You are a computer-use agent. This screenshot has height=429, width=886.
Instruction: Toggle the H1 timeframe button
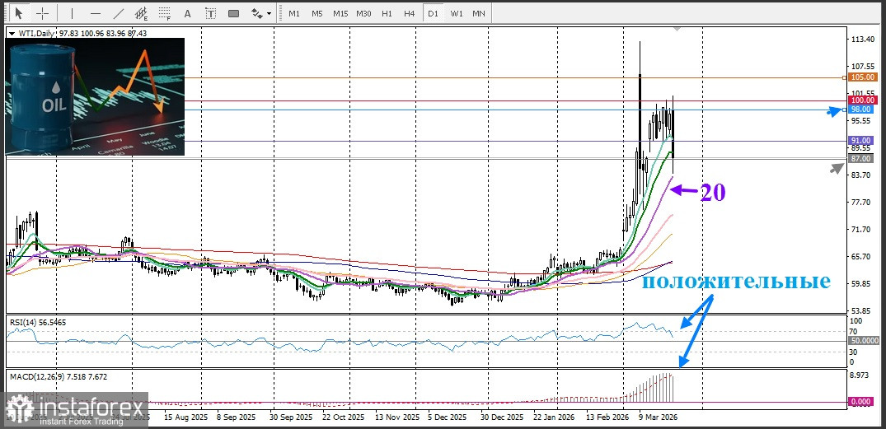pos(387,13)
